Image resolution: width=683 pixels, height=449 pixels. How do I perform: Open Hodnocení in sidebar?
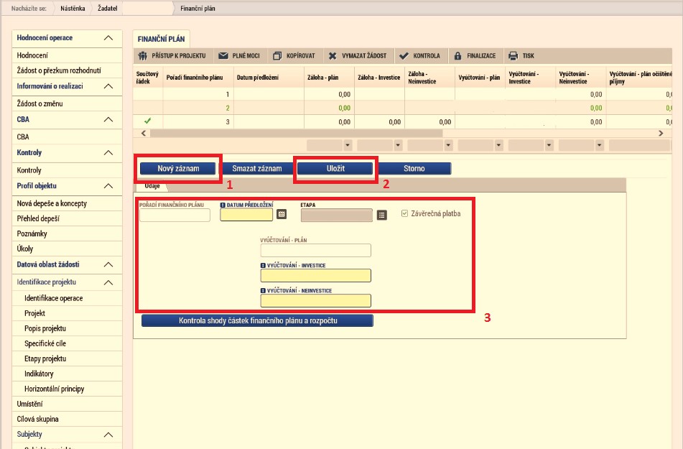[x=67, y=55]
